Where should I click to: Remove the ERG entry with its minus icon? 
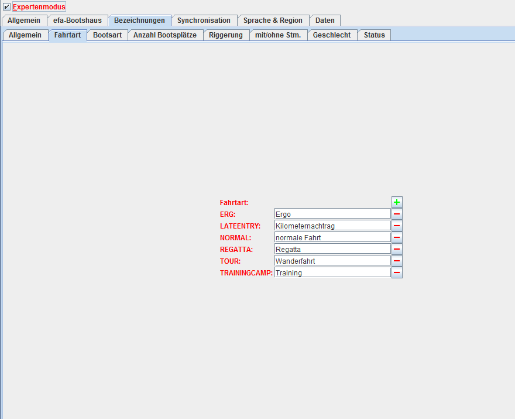(x=397, y=214)
